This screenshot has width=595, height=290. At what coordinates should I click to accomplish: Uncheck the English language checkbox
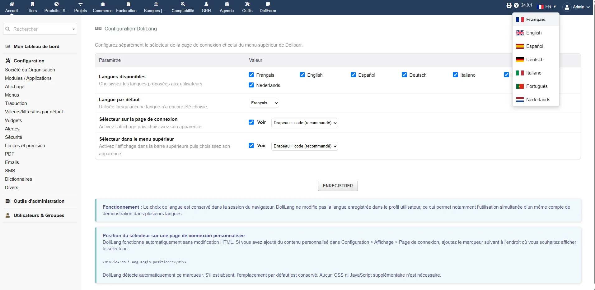click(x=302, y=75)
